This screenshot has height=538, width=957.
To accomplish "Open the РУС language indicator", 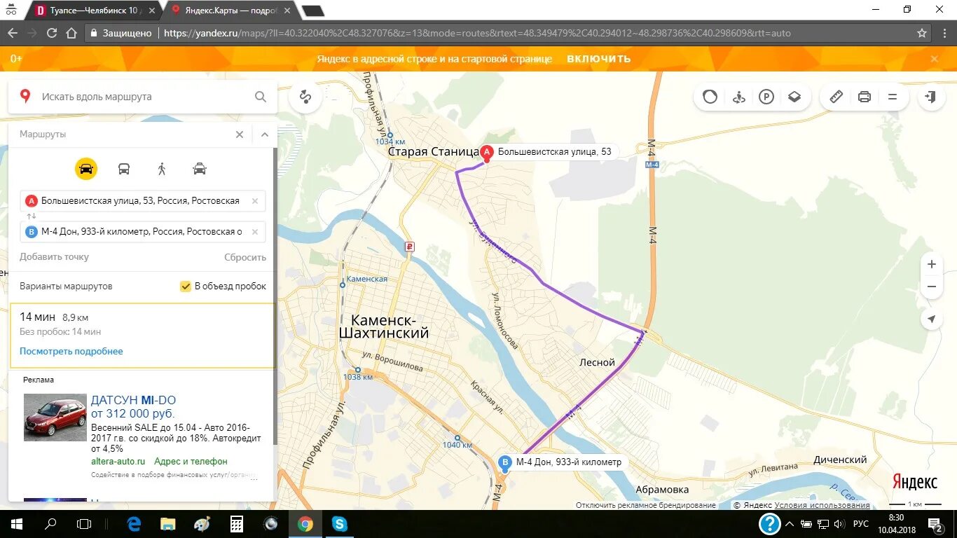I will point(861,524).
